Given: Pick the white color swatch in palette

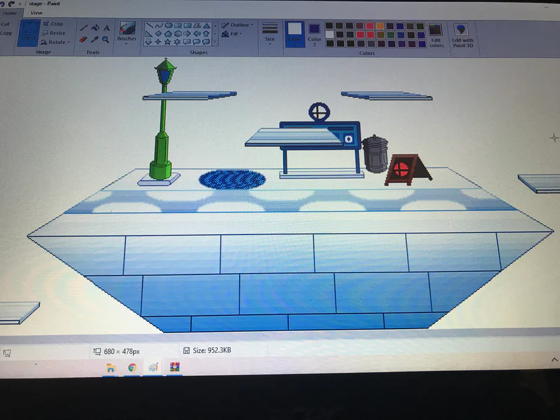Looking at the screenshot, I should point(330,35).
